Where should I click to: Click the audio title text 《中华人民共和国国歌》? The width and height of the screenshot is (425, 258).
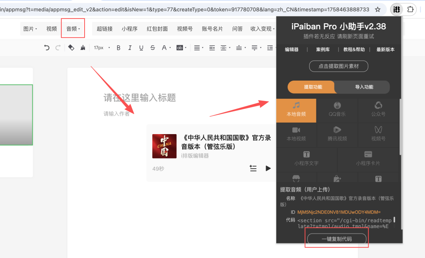coord(226,142)
